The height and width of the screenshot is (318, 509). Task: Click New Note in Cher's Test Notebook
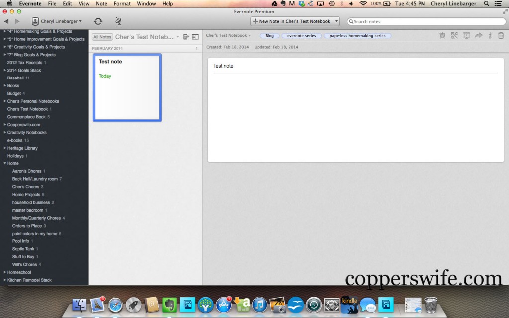[291, 21]
